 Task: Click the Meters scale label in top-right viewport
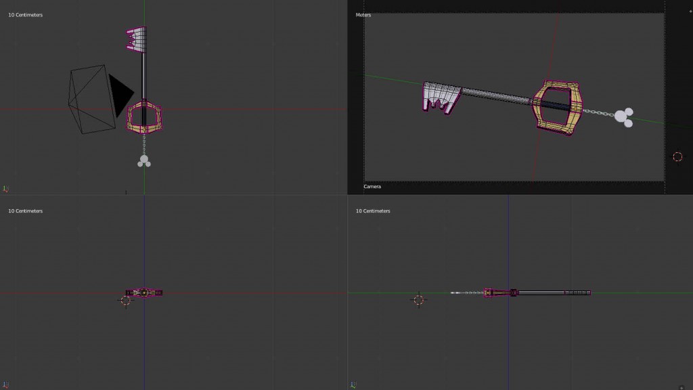pyautogui.click(x=362, y=14)
